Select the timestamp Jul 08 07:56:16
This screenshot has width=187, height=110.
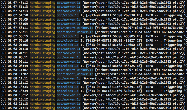pos(14,41)
